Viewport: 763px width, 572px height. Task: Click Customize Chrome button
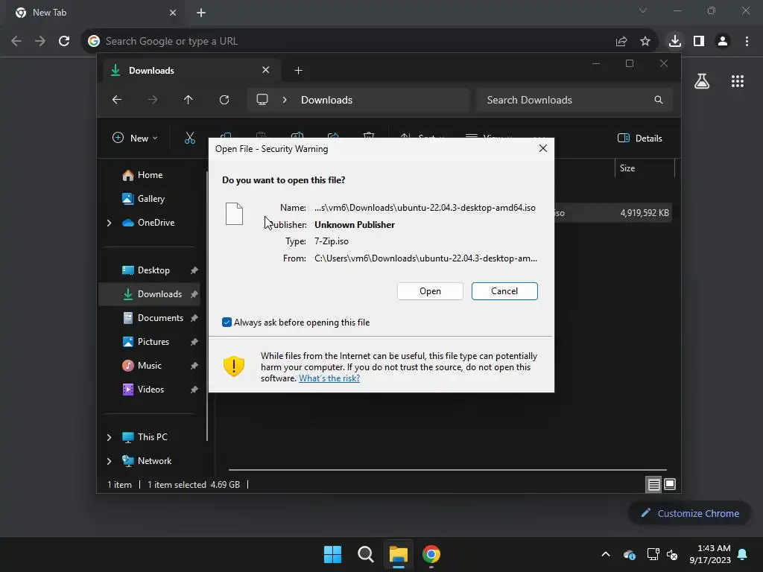click(689, 513)
